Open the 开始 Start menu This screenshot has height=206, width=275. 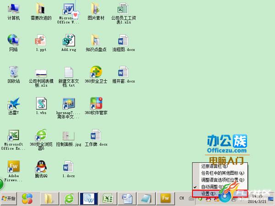click(x=8, y=199)
